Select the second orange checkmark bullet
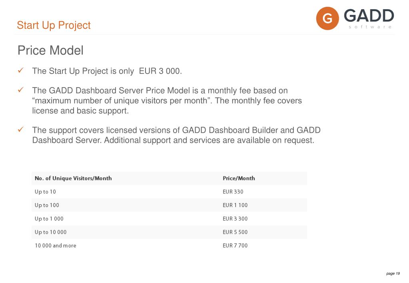409x283 pixels. [x=21, y=90]
